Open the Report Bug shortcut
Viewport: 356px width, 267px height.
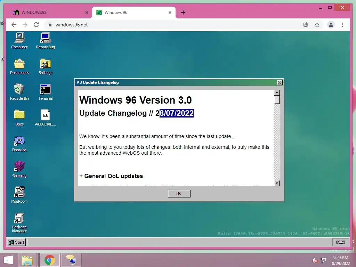[x=46, y=41]
